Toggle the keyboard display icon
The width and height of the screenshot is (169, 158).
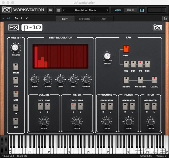[142, 10]
